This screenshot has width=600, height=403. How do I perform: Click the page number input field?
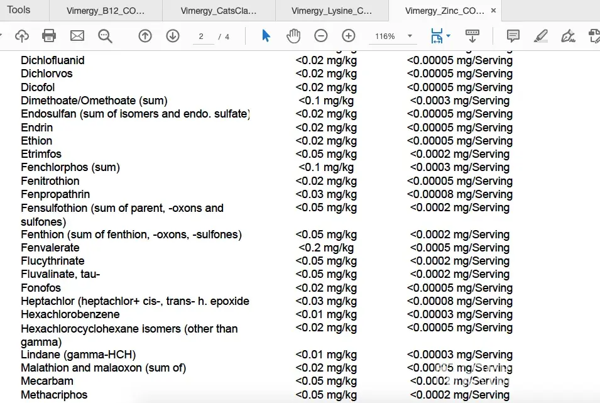202,36
